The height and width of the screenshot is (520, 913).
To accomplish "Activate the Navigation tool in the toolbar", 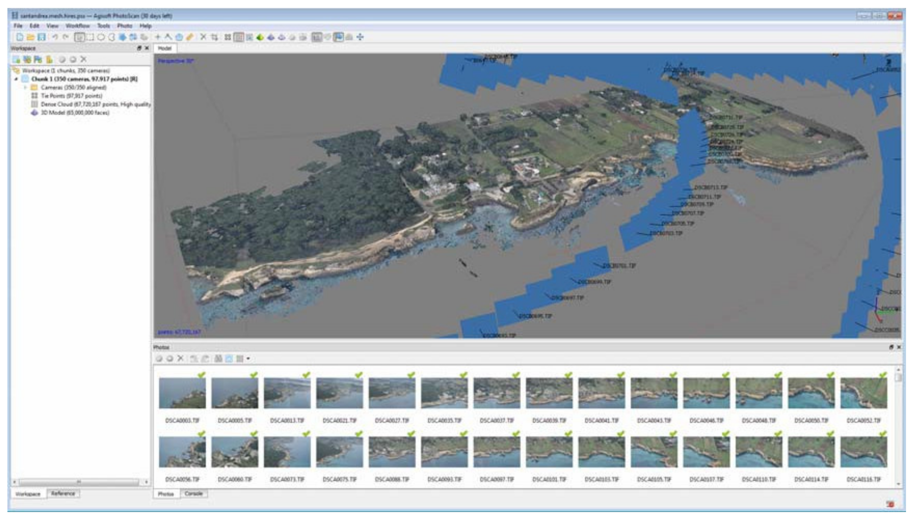I will [x=80, y=37].
